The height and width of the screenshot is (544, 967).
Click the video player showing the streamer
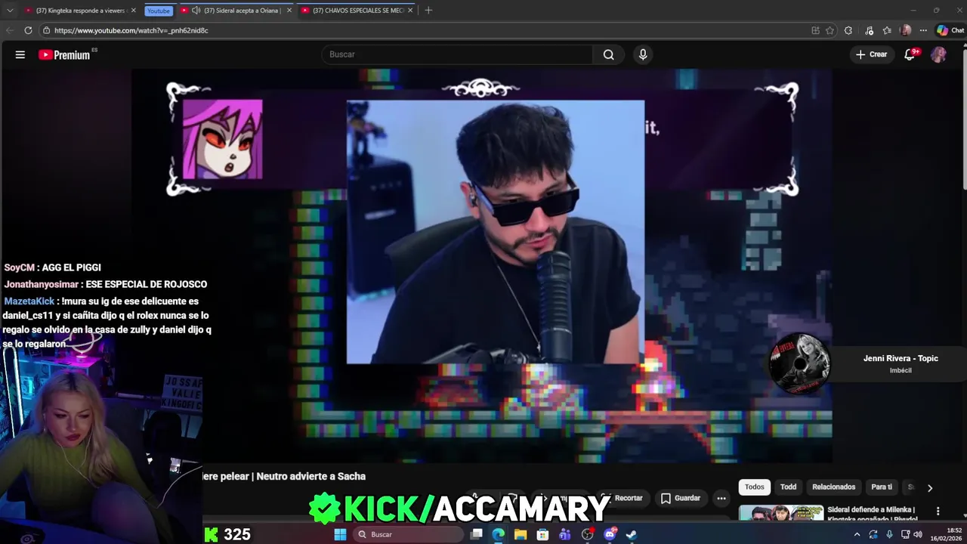tap(482, 264)
